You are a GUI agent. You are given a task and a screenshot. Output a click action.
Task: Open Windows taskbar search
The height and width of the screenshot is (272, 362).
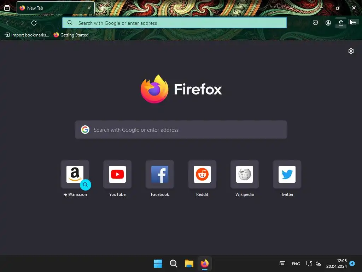(173, 263)
